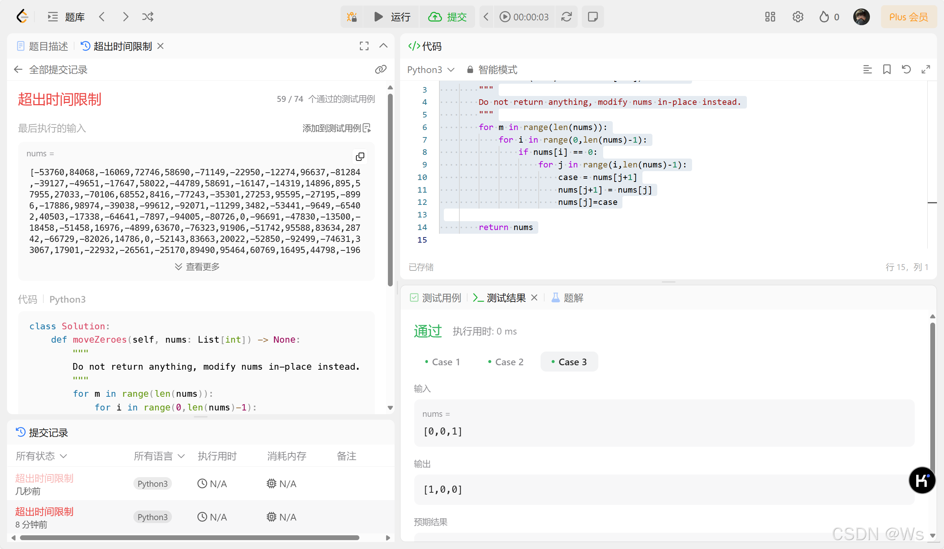Copy the nums input with copy icon
The height and width of the screenshot is (549, 944).
coord(360,157)
